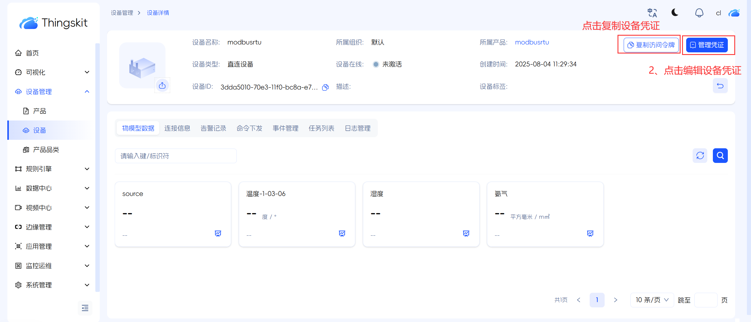Click the return back arrow button
This screenshot has width=751, height=322.
point(720,86)
